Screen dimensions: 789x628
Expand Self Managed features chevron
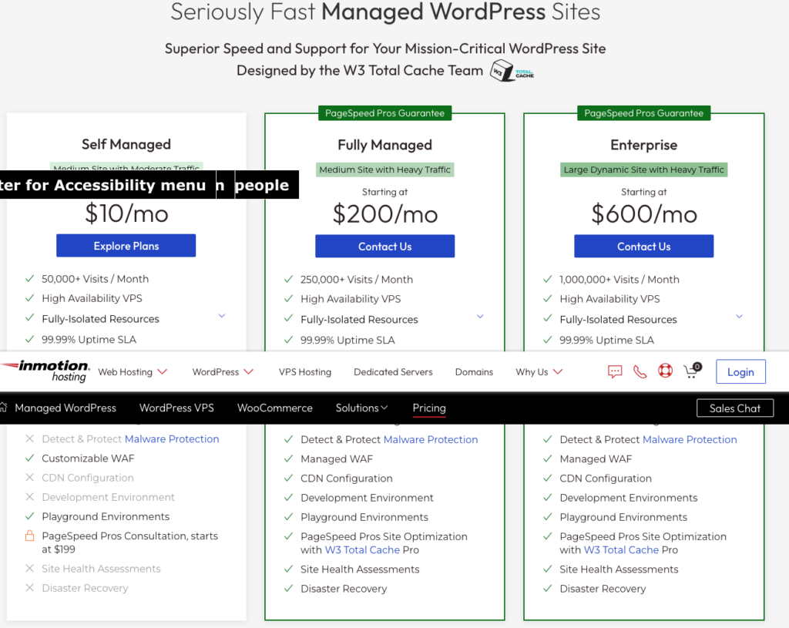tap(222, 316)
